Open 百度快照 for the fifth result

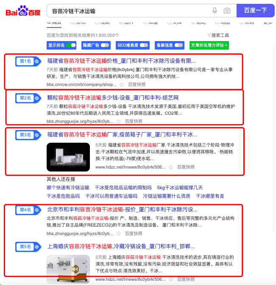(x=186, y=279)
